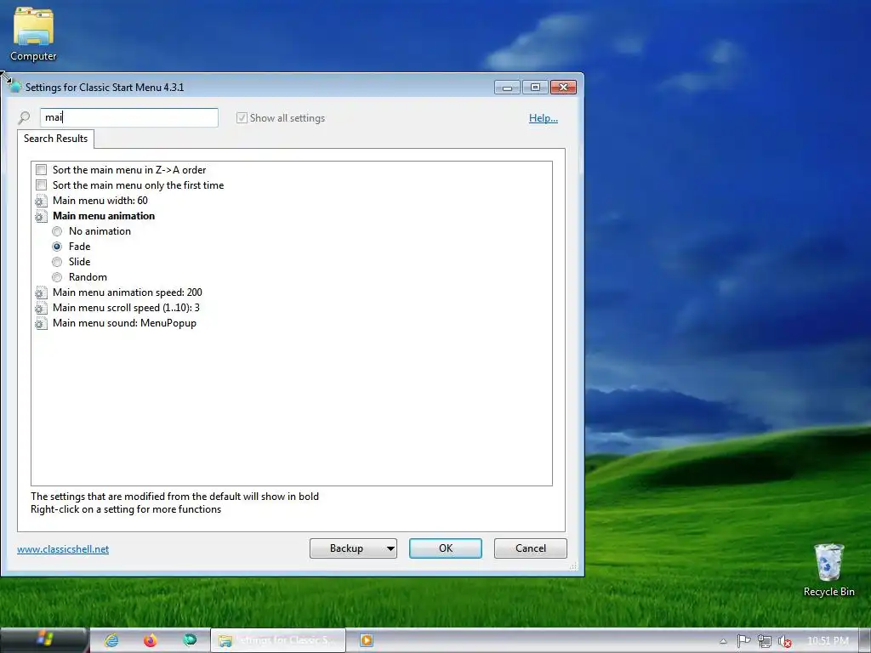871x653 pixels.
Task: Click the taskbar clock showing 10:51 PM
Action: (x=828, y=641)
